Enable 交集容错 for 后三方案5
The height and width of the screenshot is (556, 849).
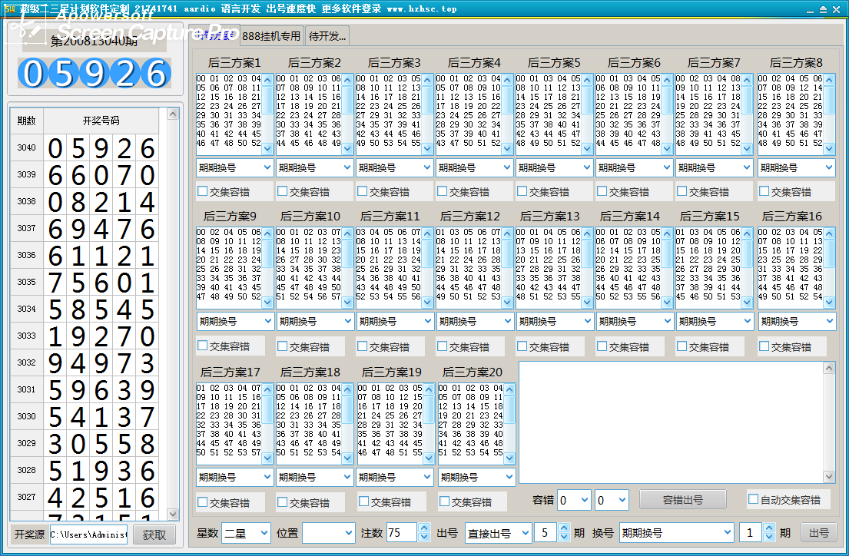click(x=522, y=191)
